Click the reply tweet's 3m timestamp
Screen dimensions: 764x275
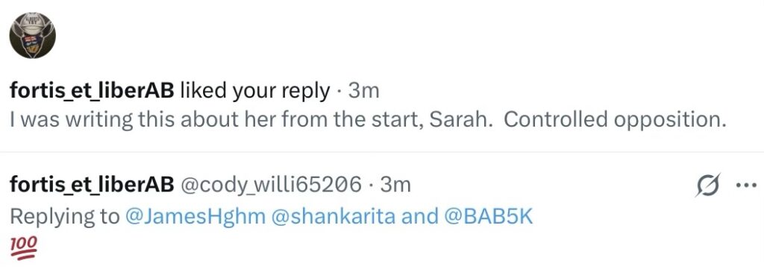tap(395, 185)
